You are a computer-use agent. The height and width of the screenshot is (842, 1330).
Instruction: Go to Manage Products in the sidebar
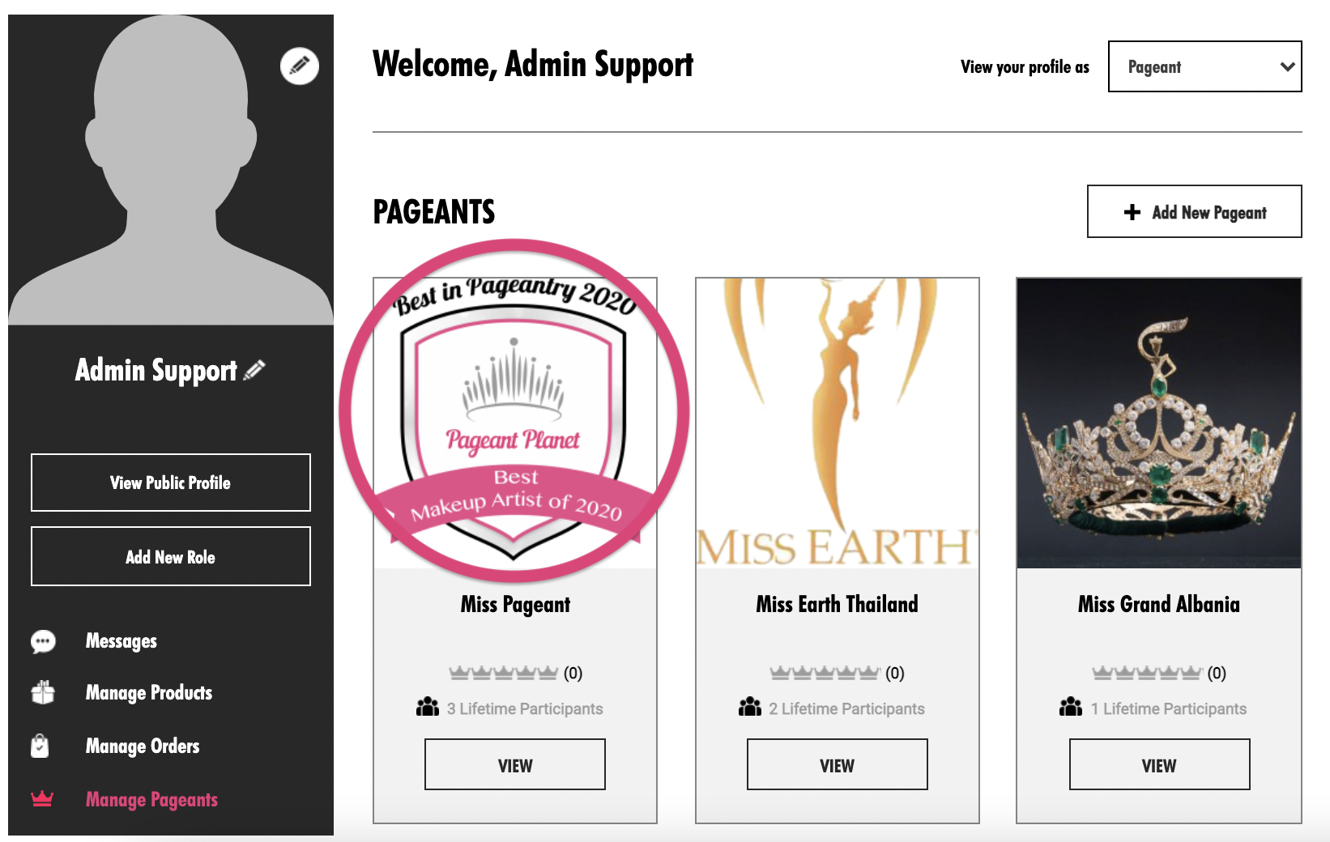click(149, 693)
